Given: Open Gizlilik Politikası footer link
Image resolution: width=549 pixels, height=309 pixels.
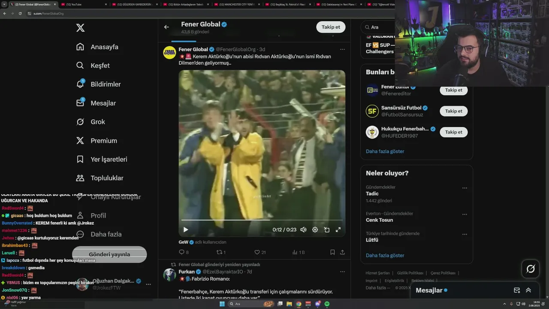Looking at the screenshot, I should (x=410, y=273).
